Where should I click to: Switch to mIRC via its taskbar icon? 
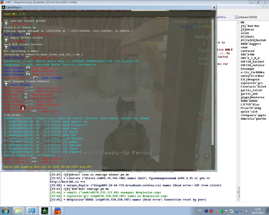click(58, 211)
